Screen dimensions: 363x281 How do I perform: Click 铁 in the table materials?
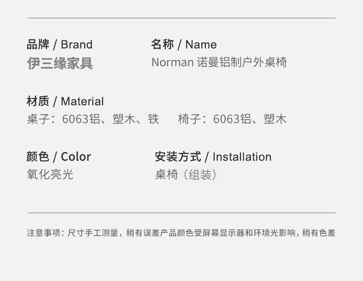[x=153, y=119]
